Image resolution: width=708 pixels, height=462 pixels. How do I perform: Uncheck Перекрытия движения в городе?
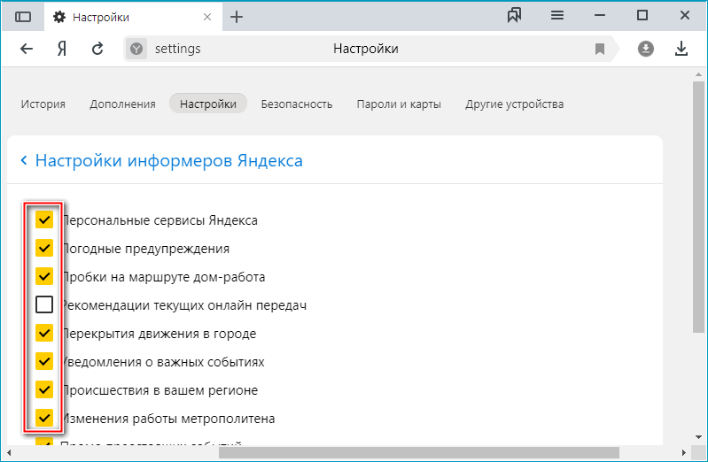tap(44, 333)
